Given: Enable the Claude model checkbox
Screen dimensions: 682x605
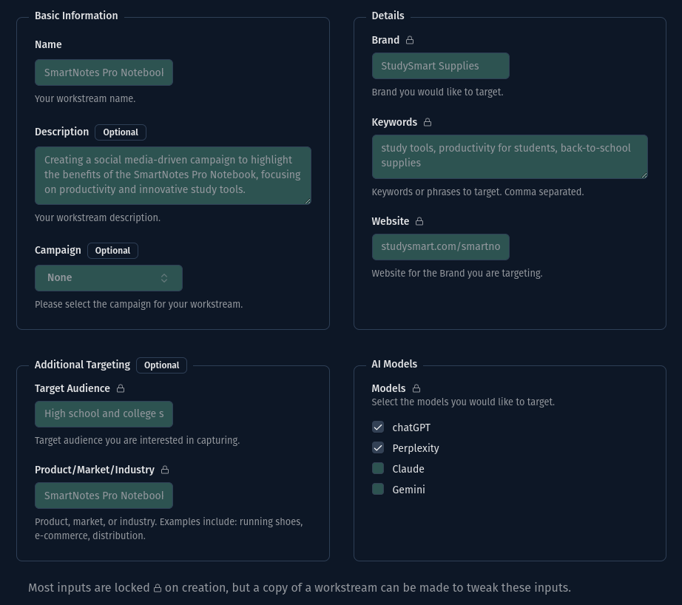Looking at the screenshot, I should coord(378,469).
